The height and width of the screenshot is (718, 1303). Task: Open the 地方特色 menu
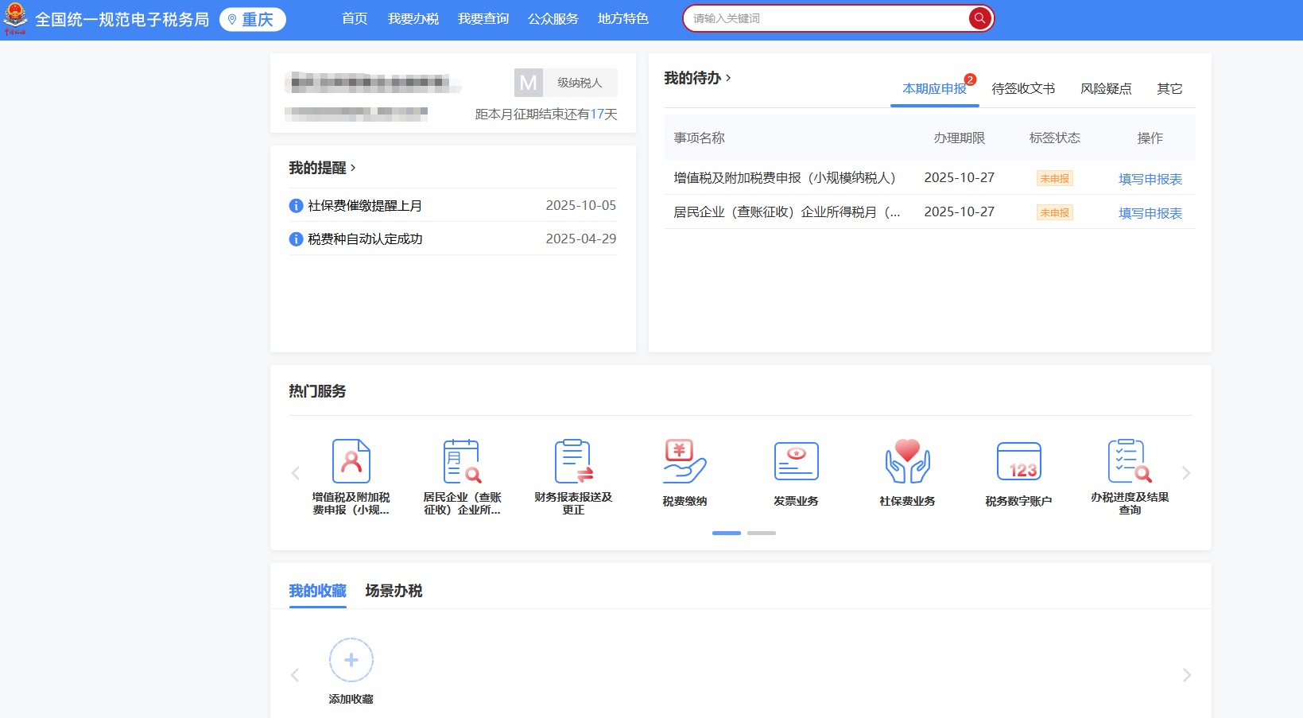623,18
